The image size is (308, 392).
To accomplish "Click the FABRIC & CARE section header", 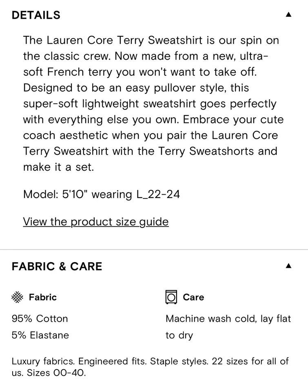I will [x=57, y=266].
